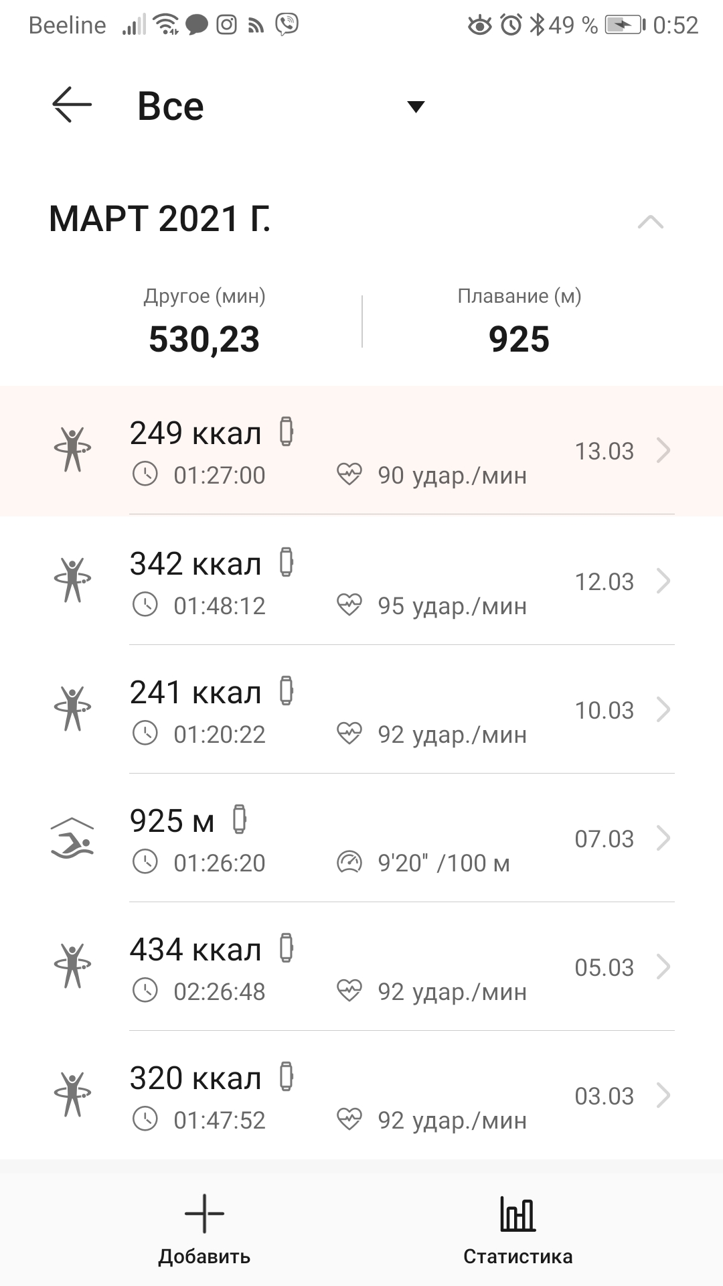Open details chevron for 05.03 workout

tap(663, 967)
